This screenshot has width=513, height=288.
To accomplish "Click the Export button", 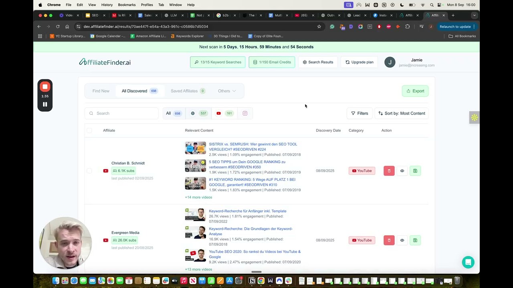I will tap(415, 91).
